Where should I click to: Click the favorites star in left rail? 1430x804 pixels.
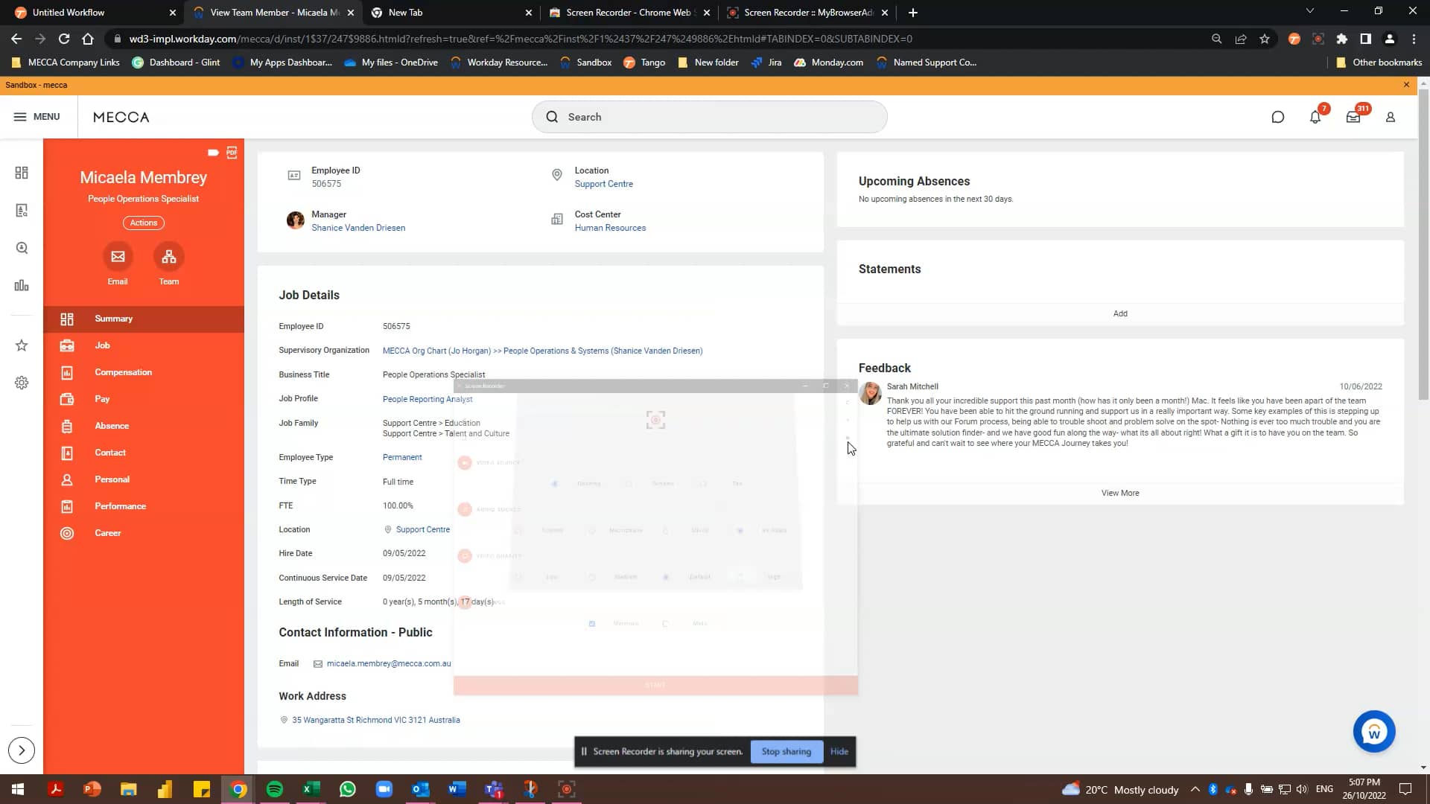click(22, 345)
